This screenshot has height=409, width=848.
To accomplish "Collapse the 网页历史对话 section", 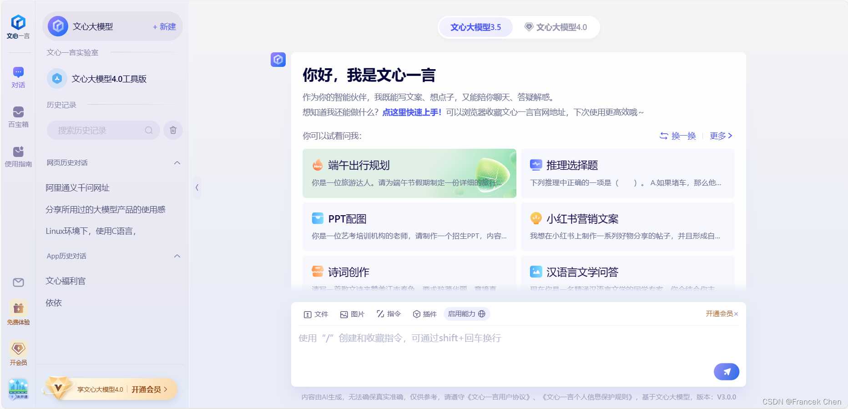I will tap(177, 163).
